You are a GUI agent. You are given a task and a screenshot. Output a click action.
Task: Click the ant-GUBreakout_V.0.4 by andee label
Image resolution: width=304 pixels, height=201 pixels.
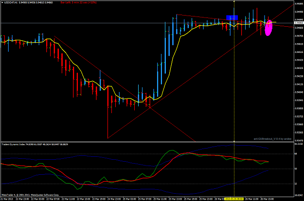272,139
